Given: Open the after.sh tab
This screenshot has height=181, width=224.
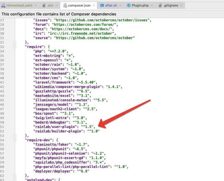Looking at the screenshot, I should 111,5.
